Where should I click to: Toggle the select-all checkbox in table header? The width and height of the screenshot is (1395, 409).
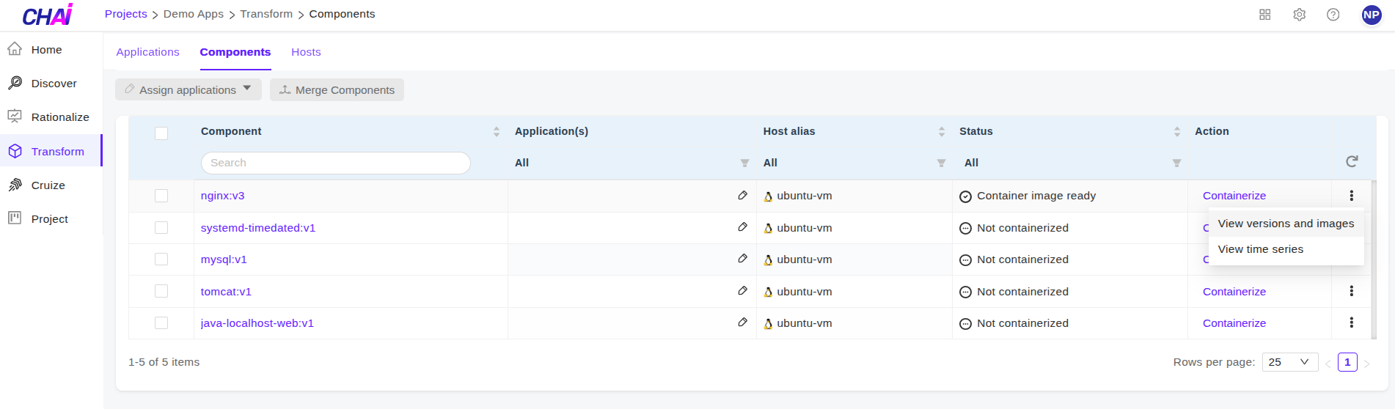tap(161, 133)
